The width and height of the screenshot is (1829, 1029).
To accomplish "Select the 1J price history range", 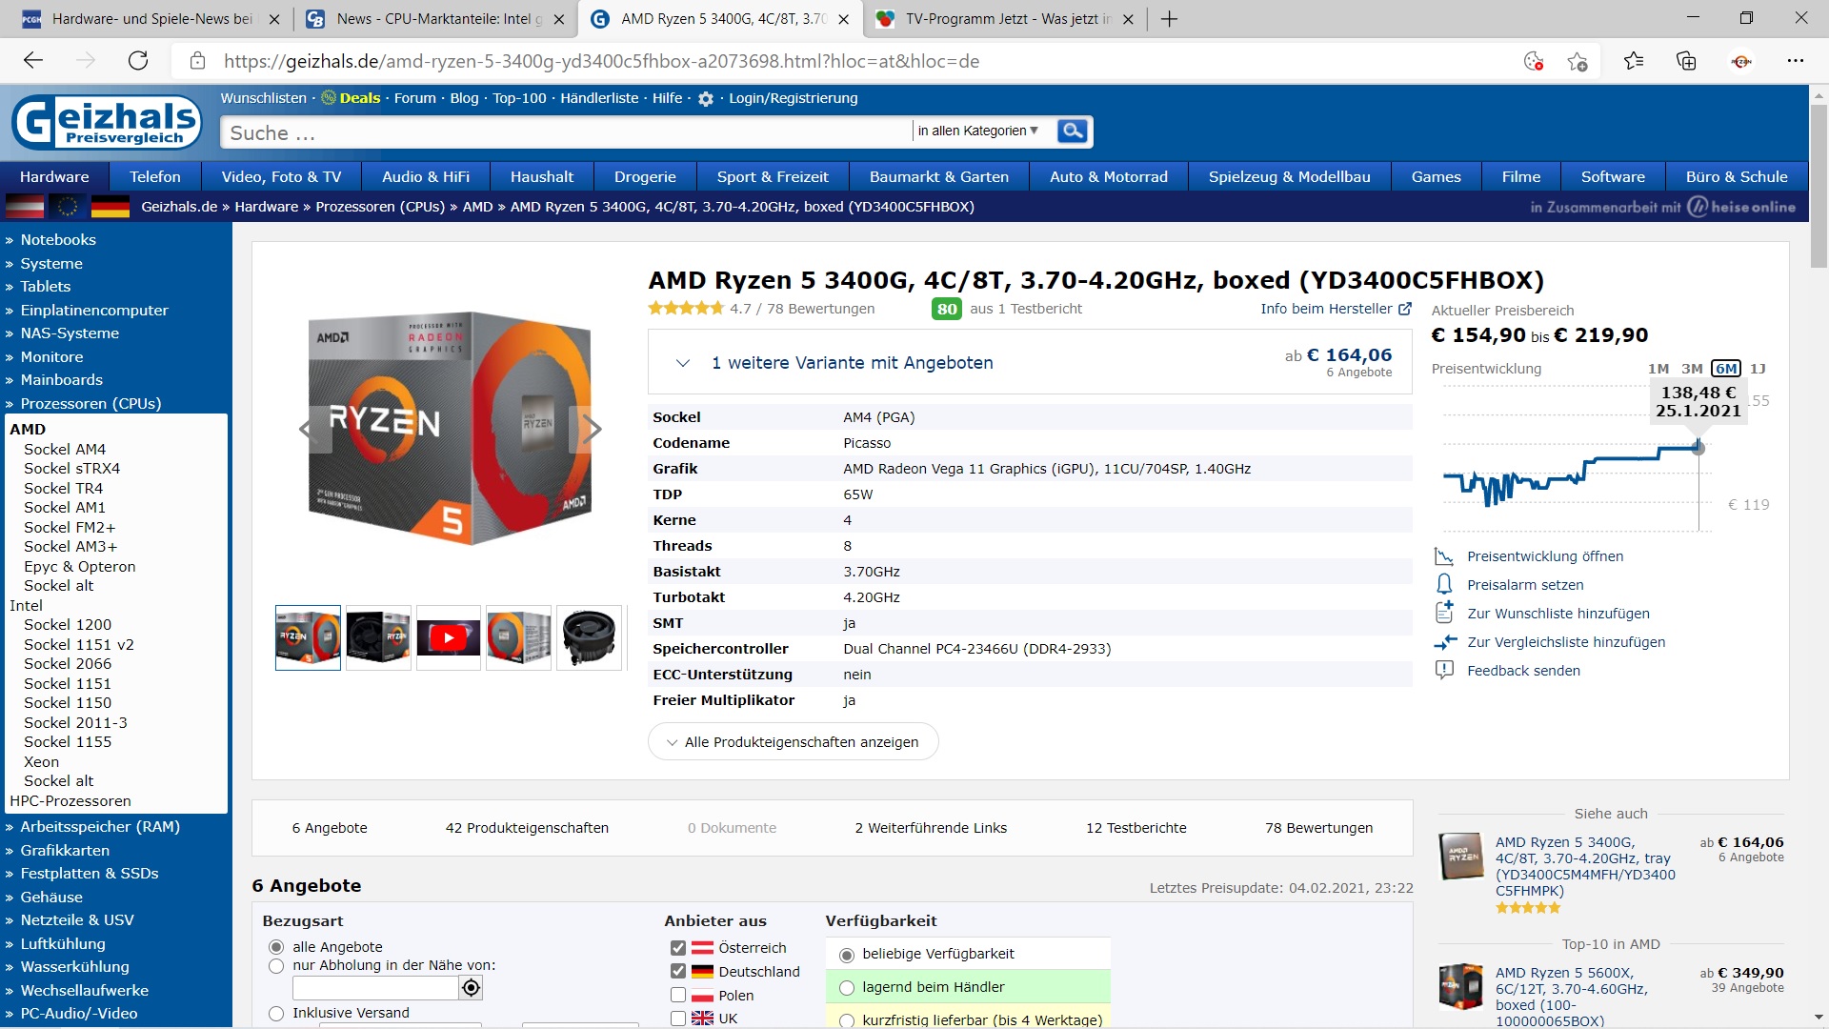I will 1758,369.
